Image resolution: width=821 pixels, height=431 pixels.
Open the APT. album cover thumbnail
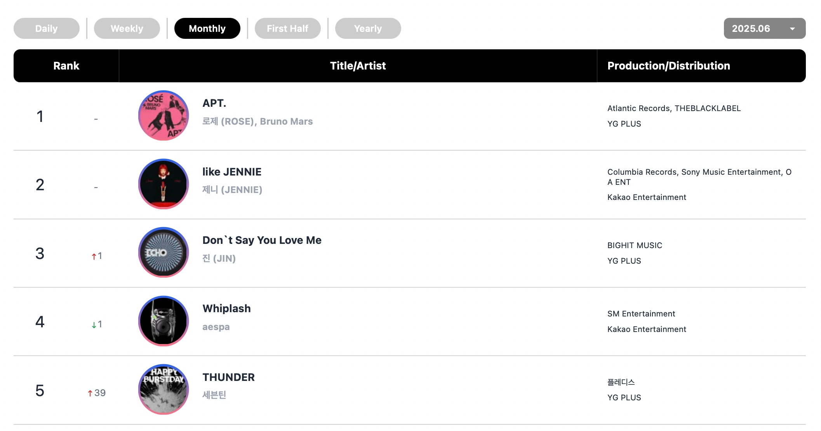164,116
